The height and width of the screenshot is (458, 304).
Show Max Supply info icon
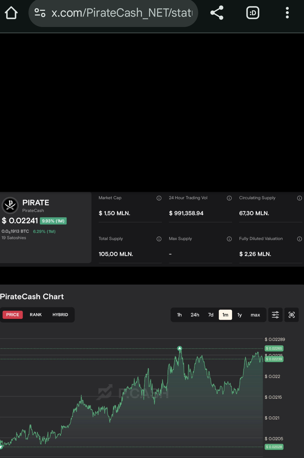point(229,239)
